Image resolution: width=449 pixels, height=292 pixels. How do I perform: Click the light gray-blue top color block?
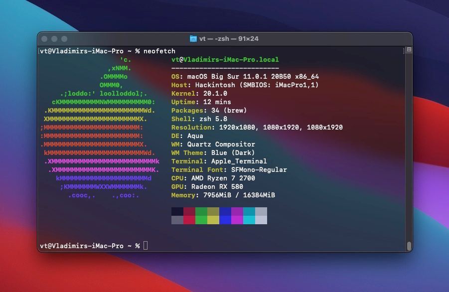261,212
